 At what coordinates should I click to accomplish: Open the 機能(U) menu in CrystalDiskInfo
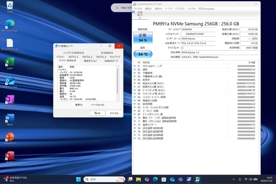[158, 8]
